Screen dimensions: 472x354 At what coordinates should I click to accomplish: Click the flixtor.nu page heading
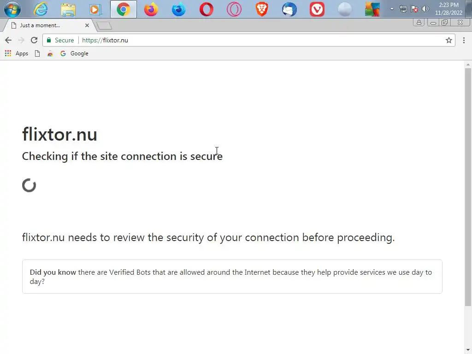[x=59, y=134]
